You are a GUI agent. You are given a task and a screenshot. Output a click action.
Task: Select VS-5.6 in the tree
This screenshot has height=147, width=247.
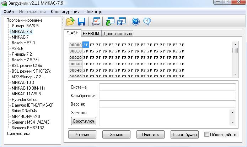click(x=17, y=49)
